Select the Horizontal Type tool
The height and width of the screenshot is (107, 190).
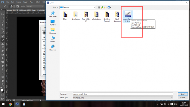point(2,70)
